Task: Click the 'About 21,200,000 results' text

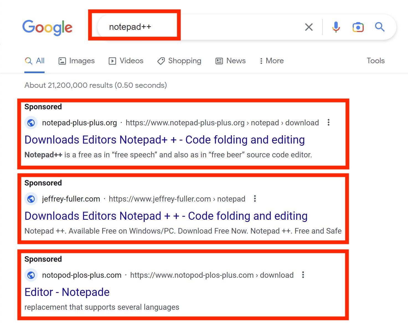Action: pos(95,85)
